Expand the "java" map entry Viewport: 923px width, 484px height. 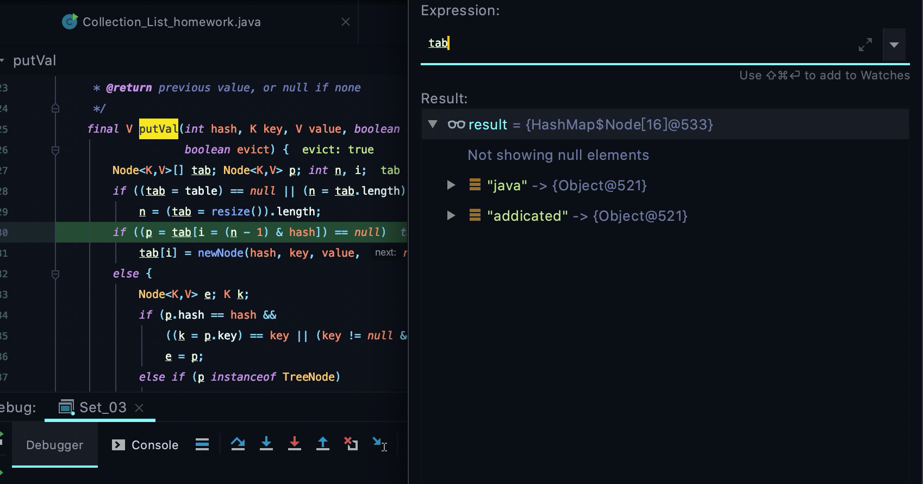(451, 185)
